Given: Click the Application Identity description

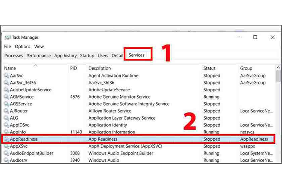Looking at the screenshot, I should pos(108,125).
